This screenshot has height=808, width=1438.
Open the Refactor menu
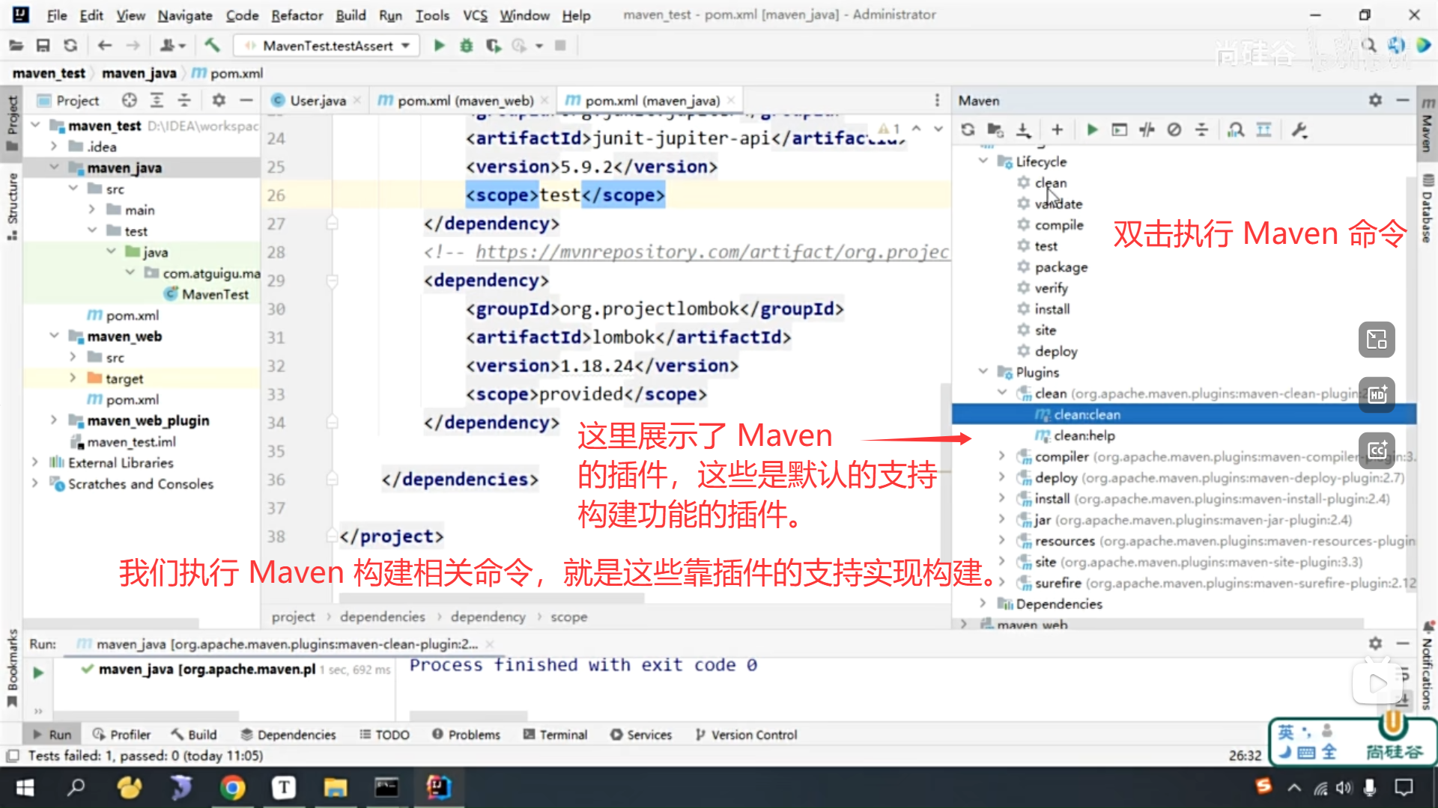coord(297,15)
